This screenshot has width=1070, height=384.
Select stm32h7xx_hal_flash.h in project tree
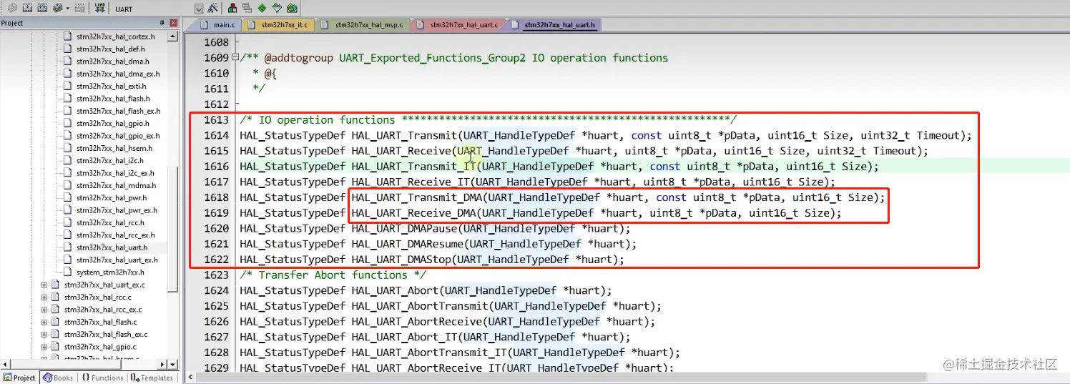click(x=112, y=99)
